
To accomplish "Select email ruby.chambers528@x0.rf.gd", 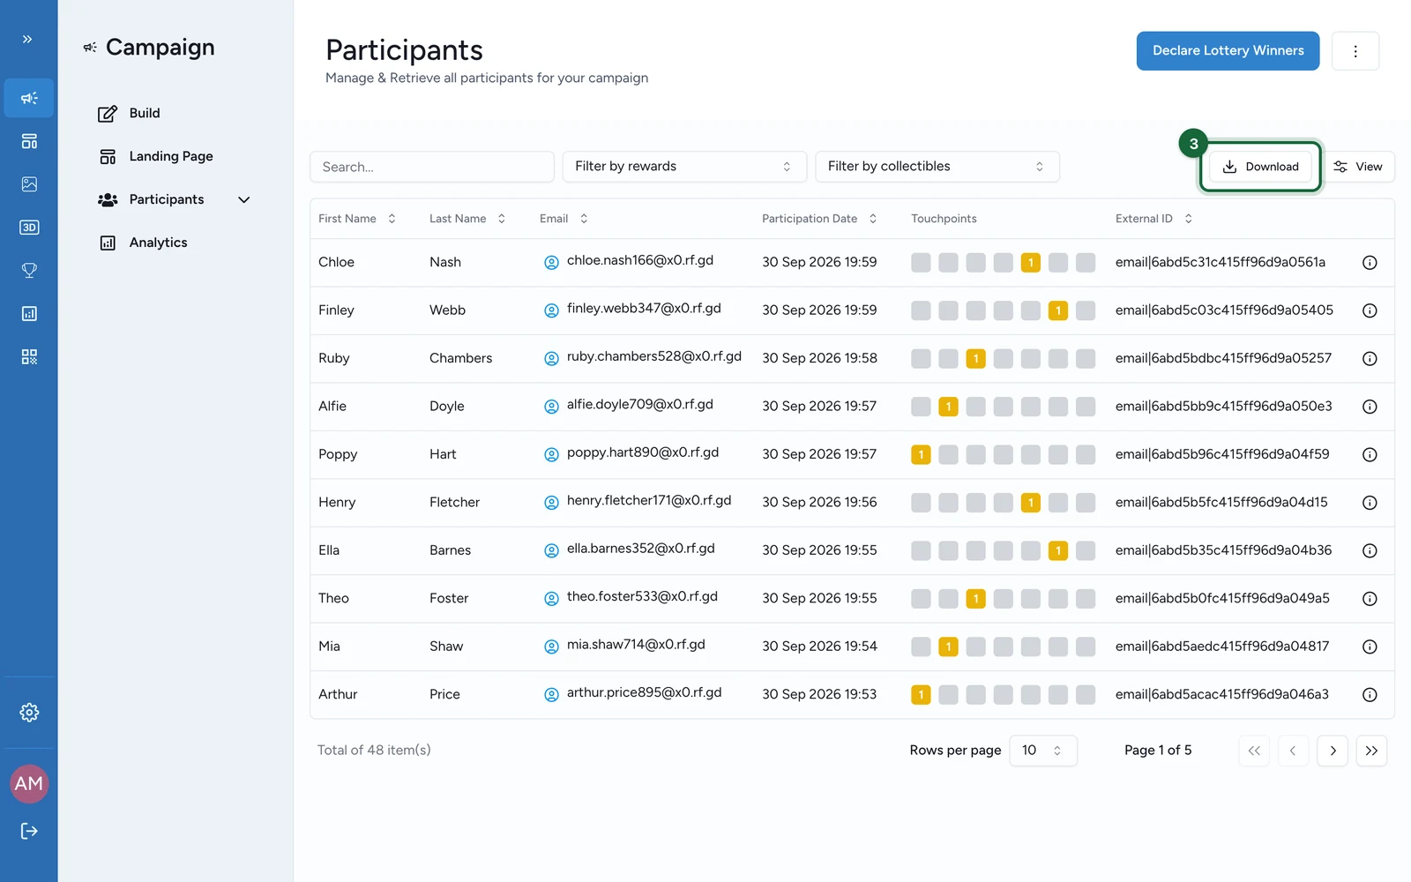I will click(654, 356).
